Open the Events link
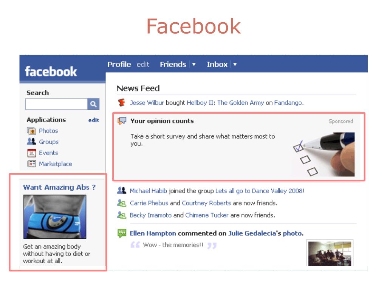The image size is (387, 290). click(x=48, y=153)
